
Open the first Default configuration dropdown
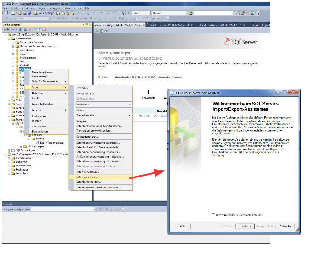[x=150, y=13]
